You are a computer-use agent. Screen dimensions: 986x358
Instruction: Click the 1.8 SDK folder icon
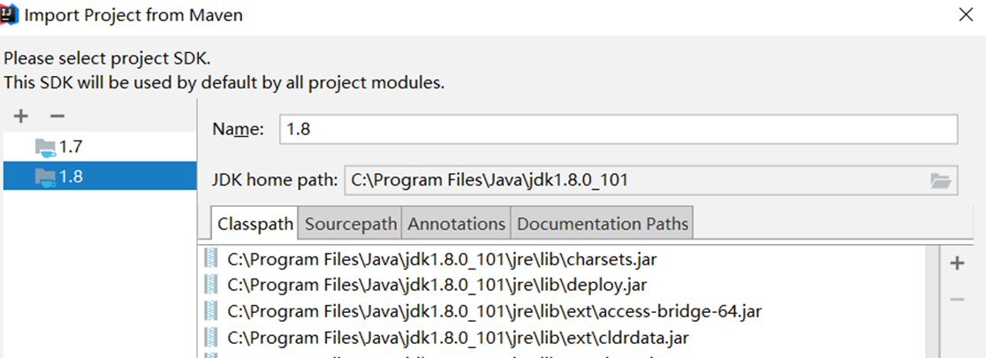click(45, 177)
